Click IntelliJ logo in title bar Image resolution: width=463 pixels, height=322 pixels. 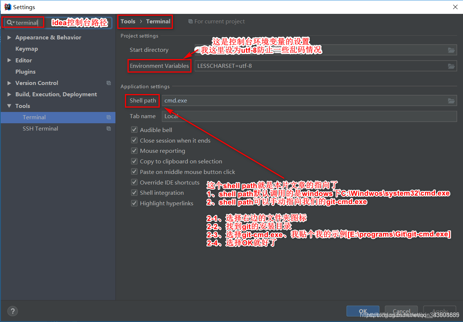(7, 7)
